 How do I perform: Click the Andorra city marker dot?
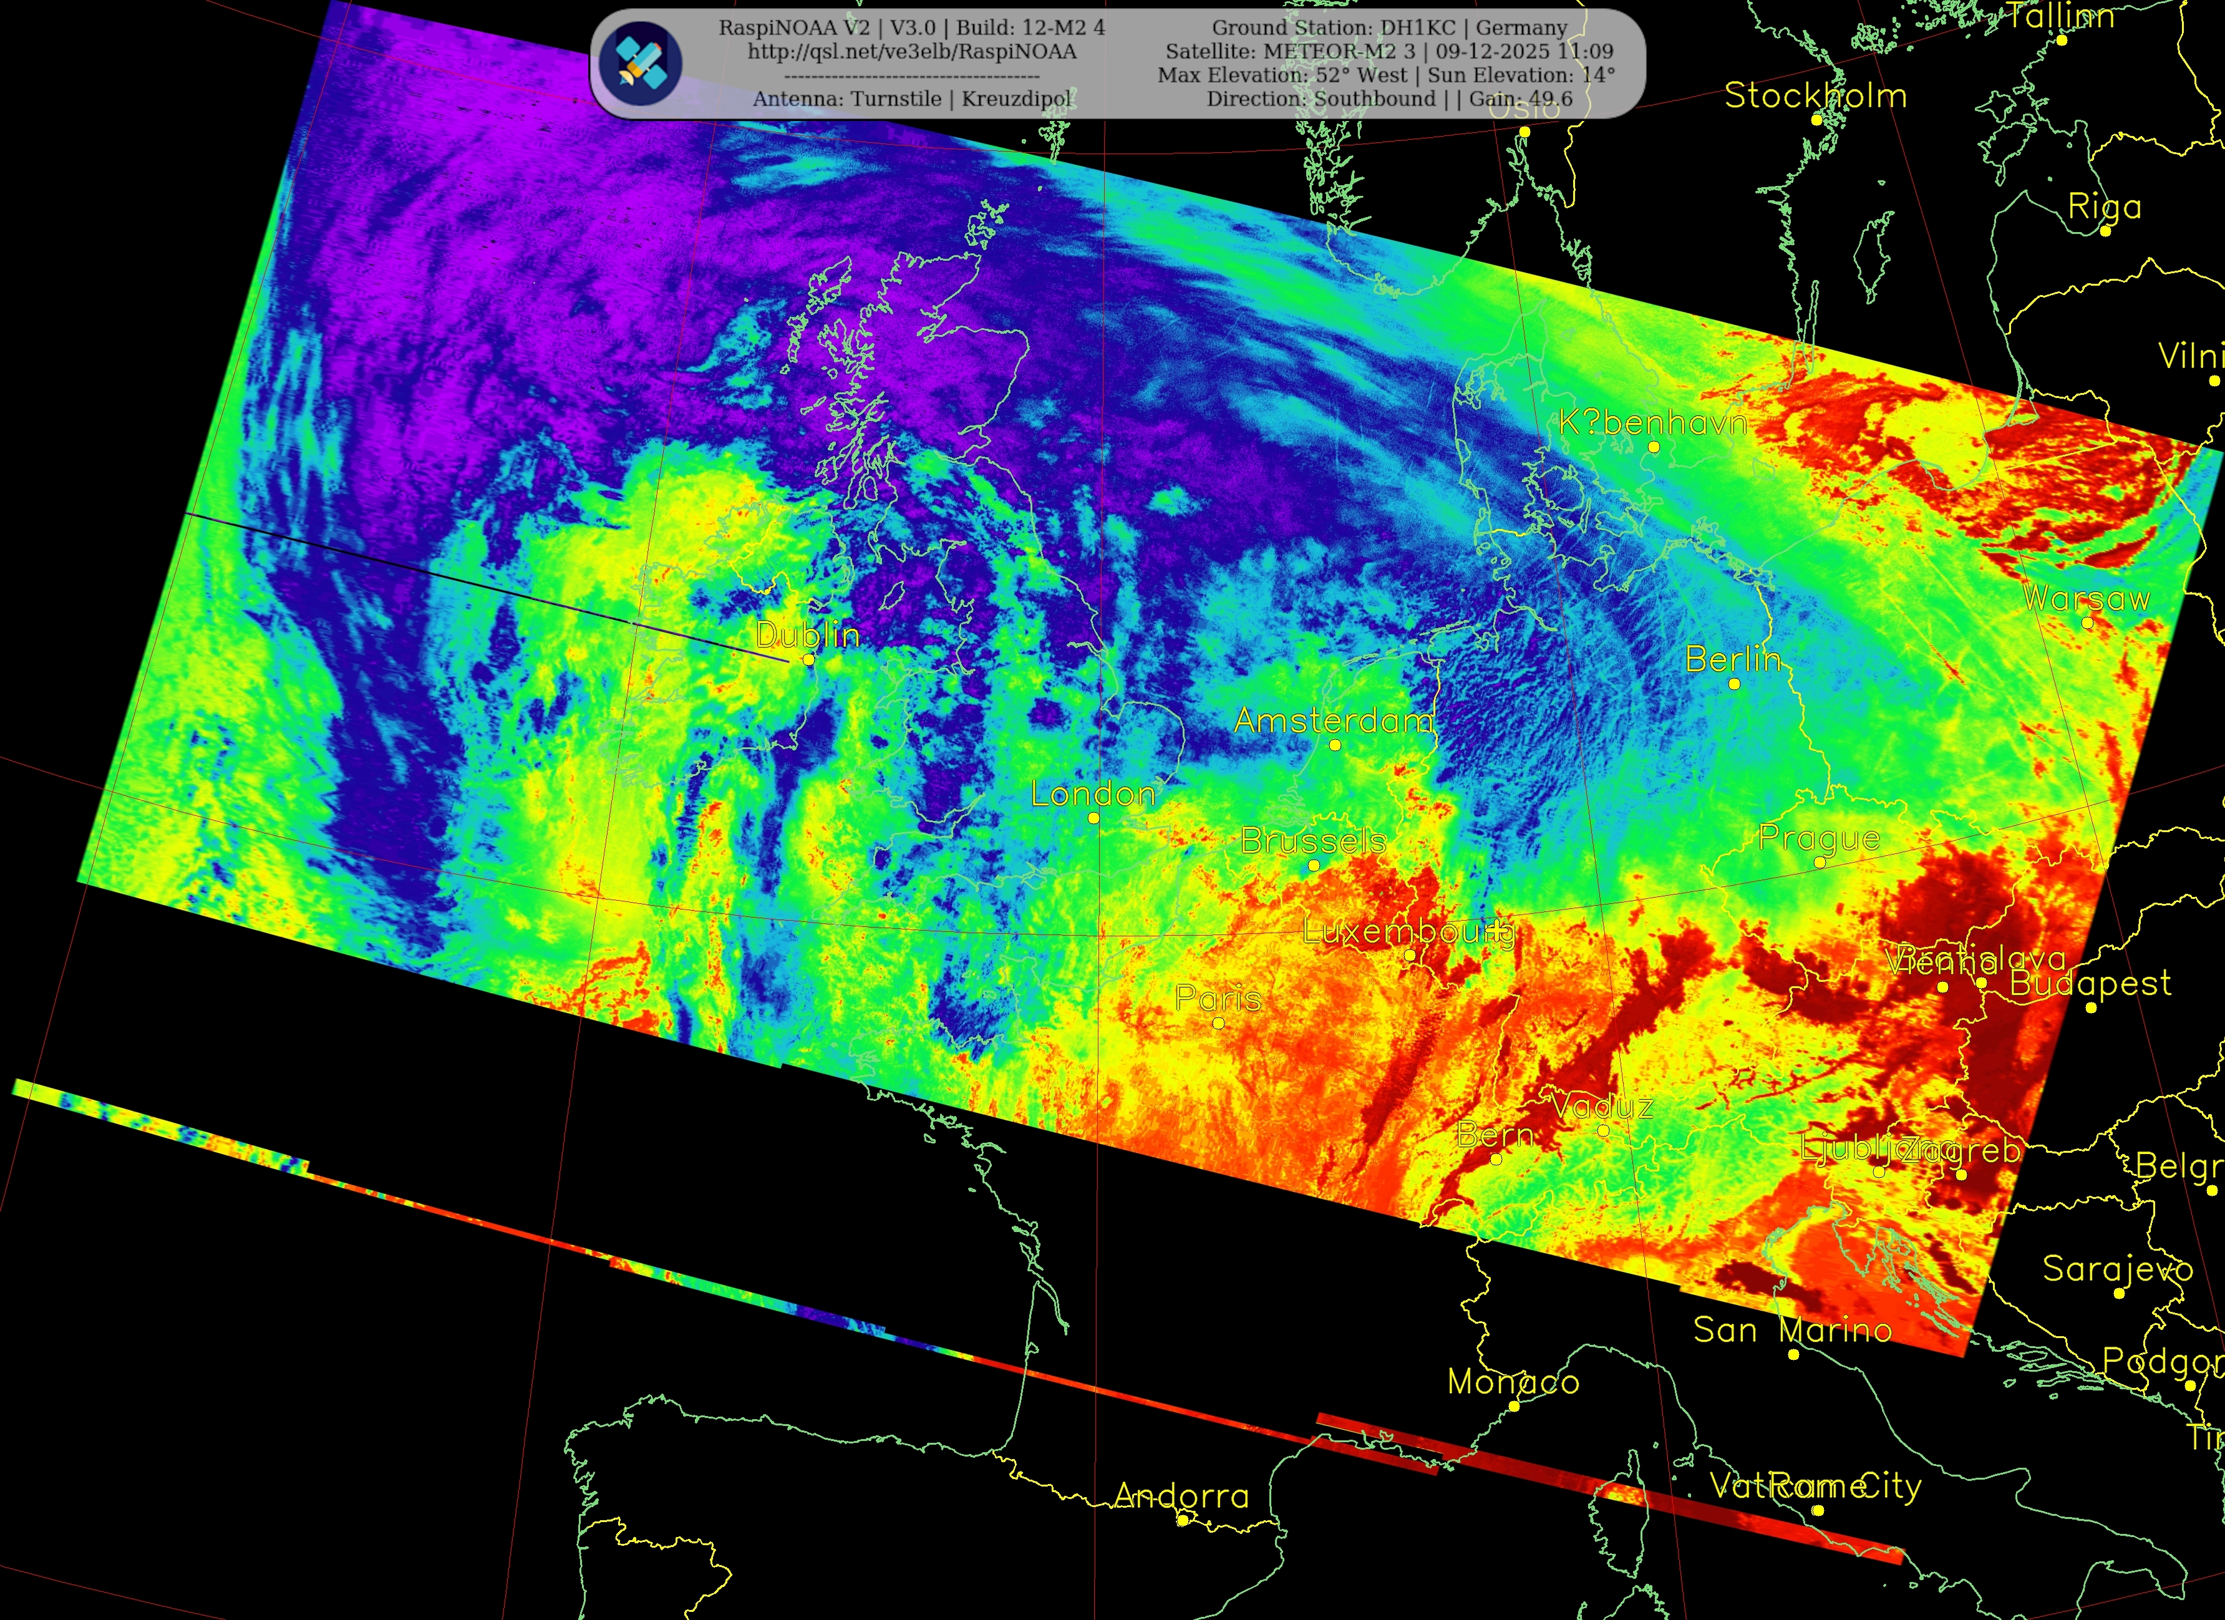[1183, 1521]
